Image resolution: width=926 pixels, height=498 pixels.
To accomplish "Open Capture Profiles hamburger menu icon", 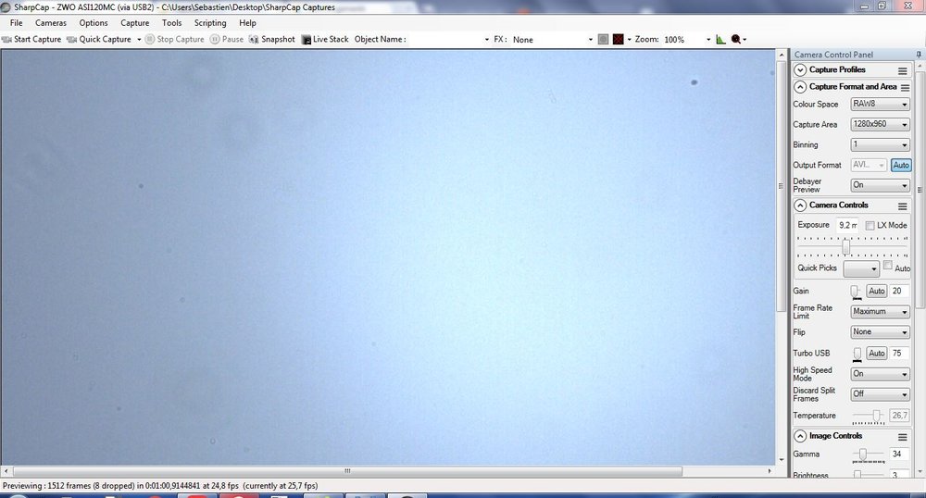I will (902, 70).
